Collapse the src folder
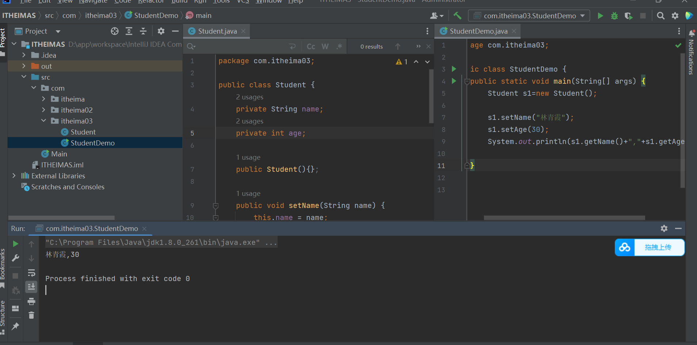Screen dimensions: 697x345 24,77
